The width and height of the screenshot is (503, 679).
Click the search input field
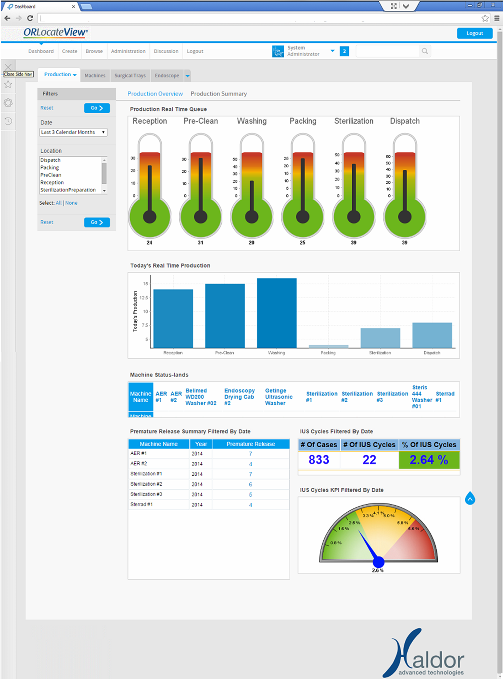388,51
